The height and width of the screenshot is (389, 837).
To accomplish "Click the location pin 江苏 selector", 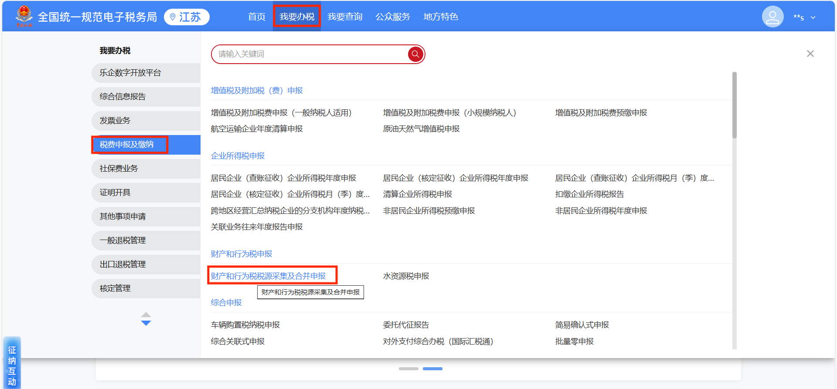I will tap(187, 17).
